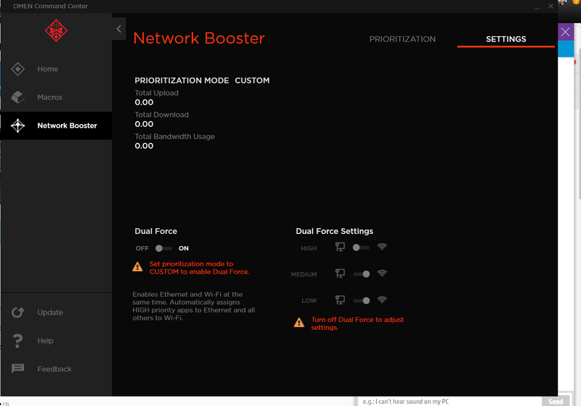
Task: Click the Send button in background window
Action: [x=556, y=401]
